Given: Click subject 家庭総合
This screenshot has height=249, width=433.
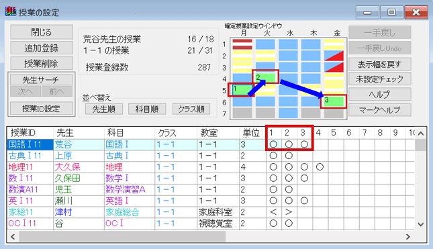Looking at the screenshot, I should [x=122, y=212].
